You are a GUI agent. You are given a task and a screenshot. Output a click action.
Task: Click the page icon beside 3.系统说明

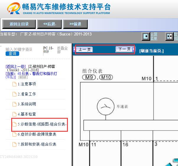coord(14,104)
